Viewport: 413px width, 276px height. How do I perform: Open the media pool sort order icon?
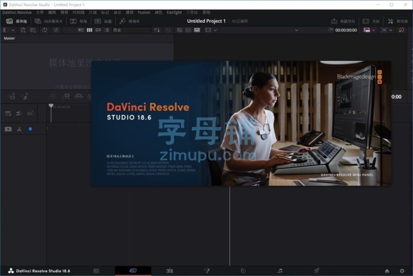click(157, 30)
